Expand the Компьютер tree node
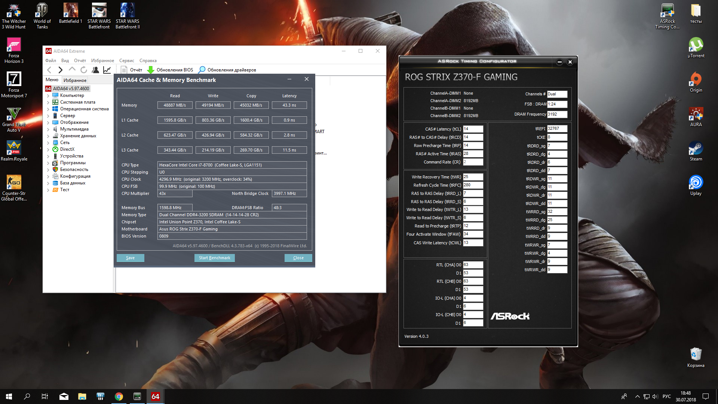 click(48, 96)
